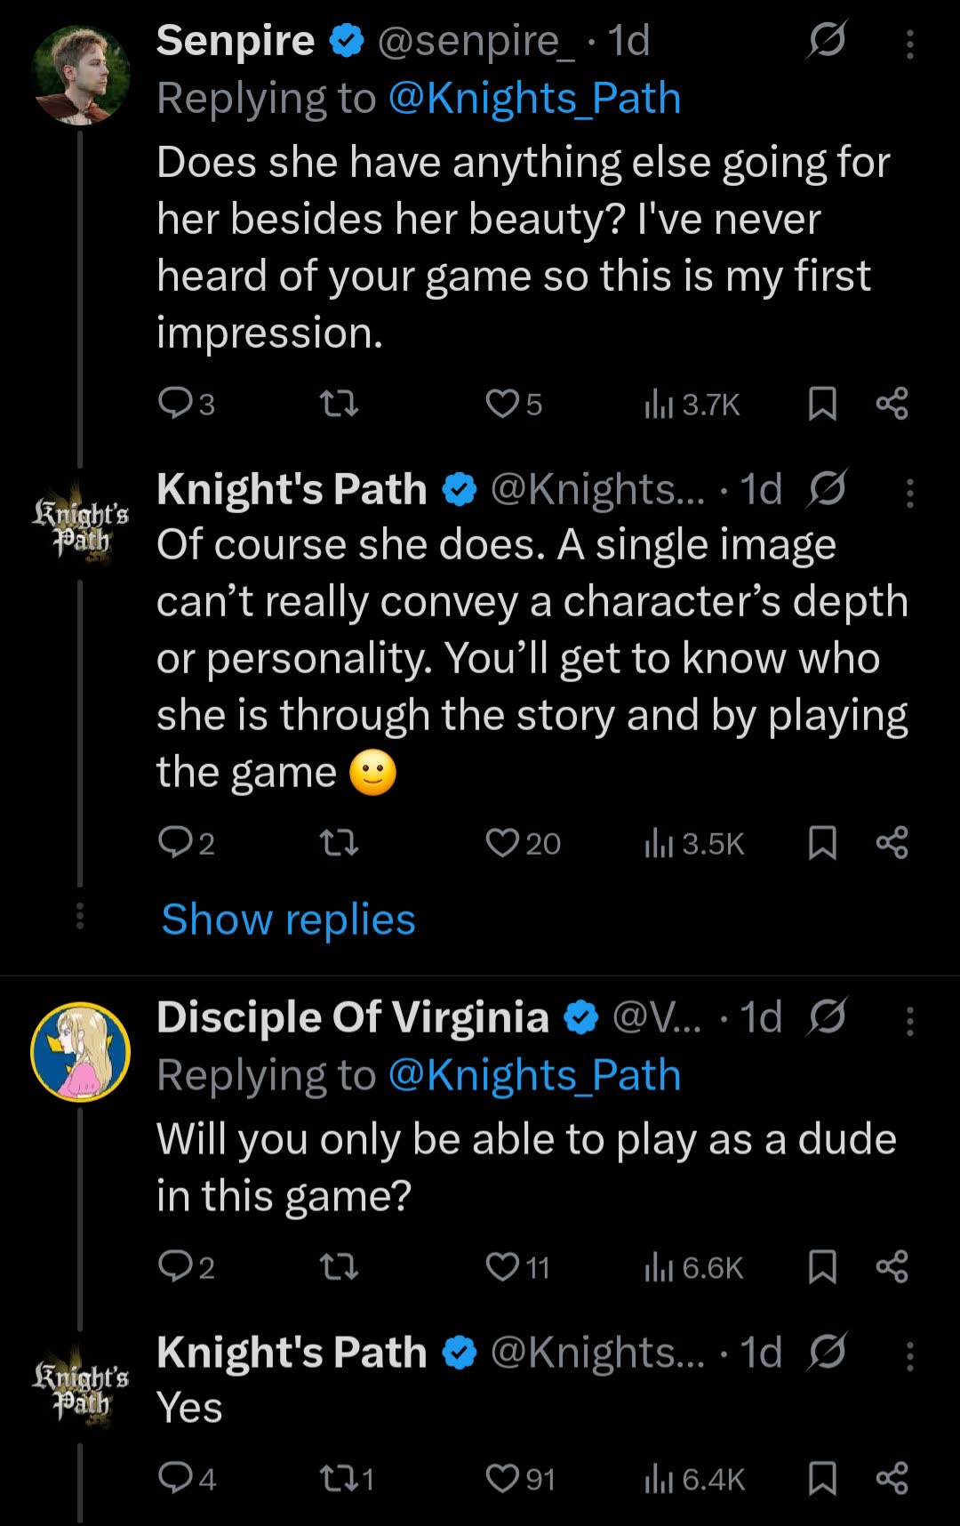Like Senpire's tweet with 5 likes
The width and height of the screenshot is (960, 1526).
point(502,405)
